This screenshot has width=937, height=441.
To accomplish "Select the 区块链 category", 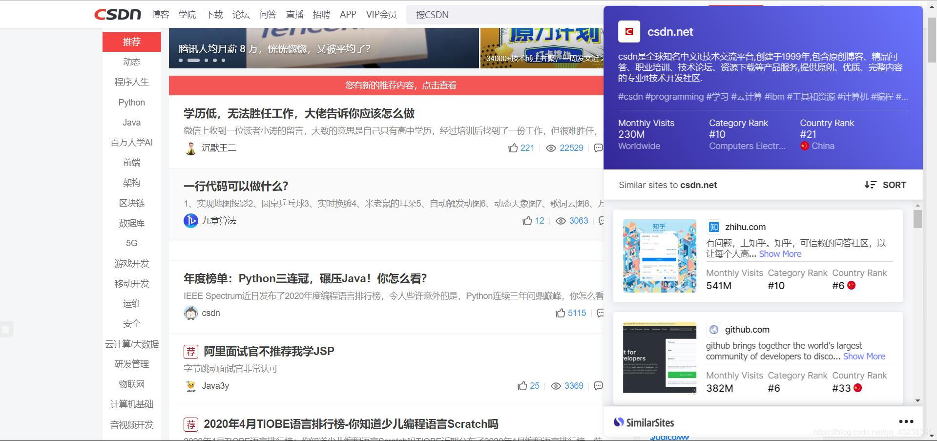I will click(x=132, y=203).
